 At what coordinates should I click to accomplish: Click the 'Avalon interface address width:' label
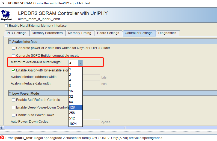tap(34, 77)
